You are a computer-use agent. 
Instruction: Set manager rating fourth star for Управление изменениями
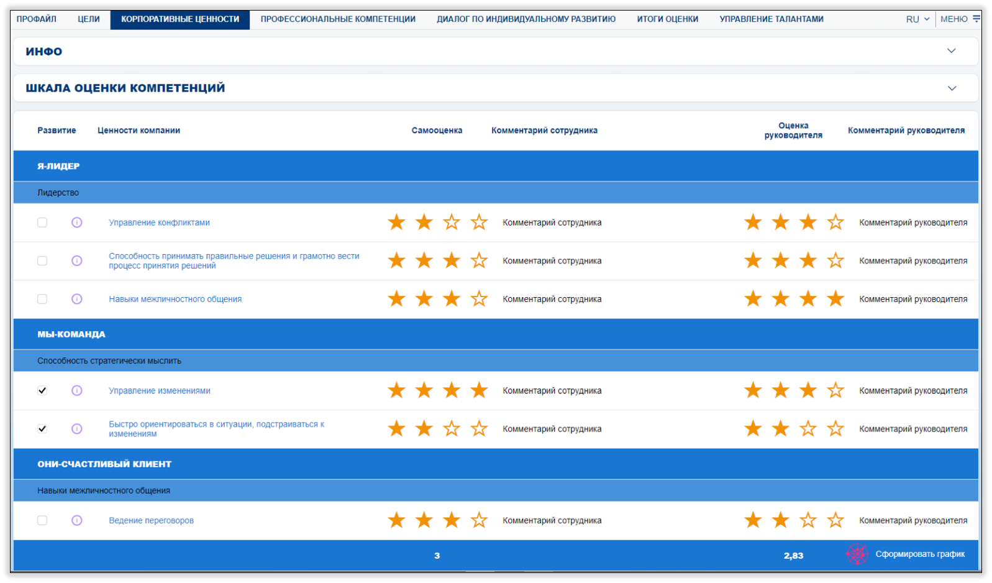835,390
